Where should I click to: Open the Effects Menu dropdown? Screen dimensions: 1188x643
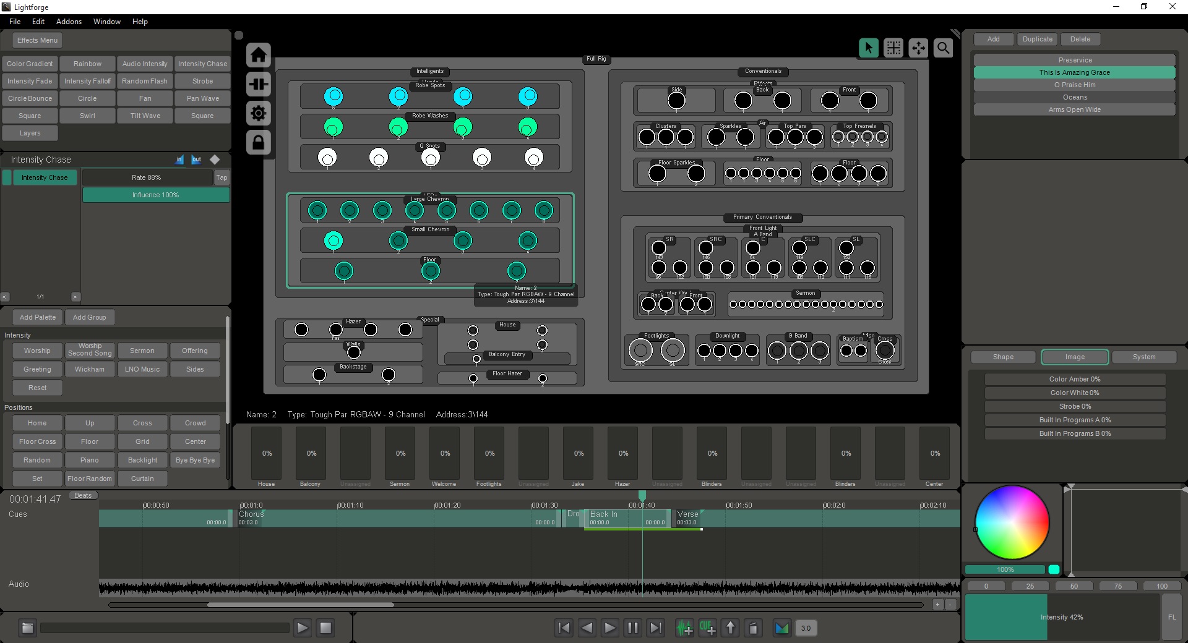37,40
